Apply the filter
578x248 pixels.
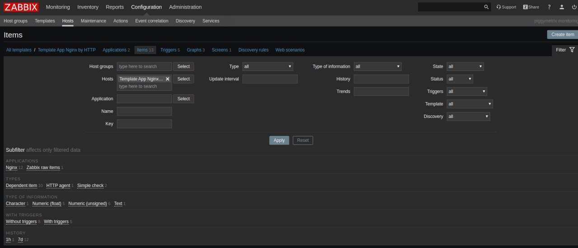click(279, 140)
